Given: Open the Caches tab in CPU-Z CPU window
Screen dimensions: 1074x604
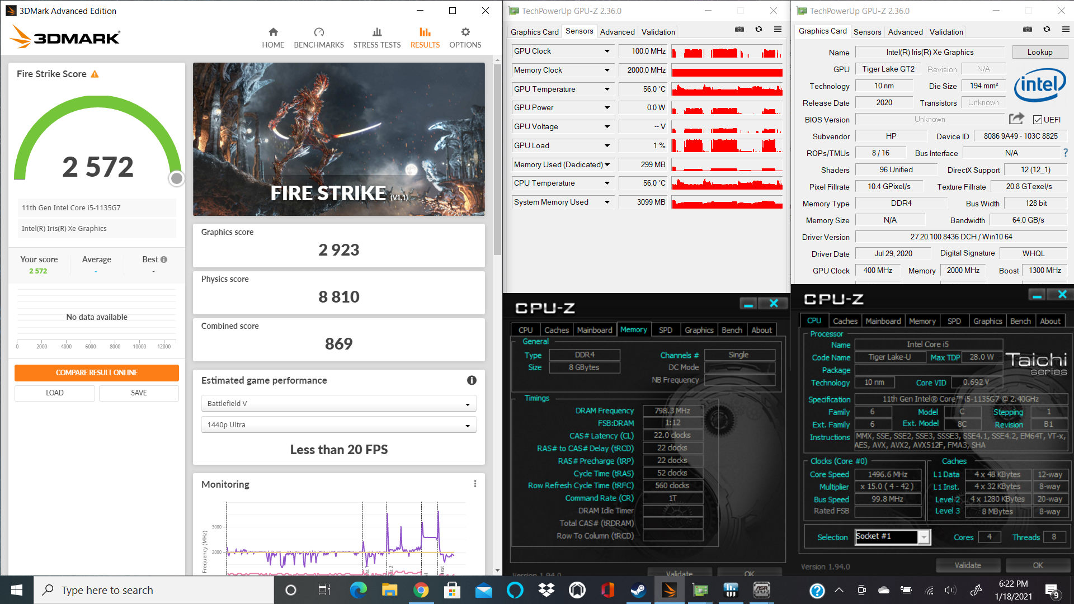Looking at the screenshot, I should coord(845,321).
